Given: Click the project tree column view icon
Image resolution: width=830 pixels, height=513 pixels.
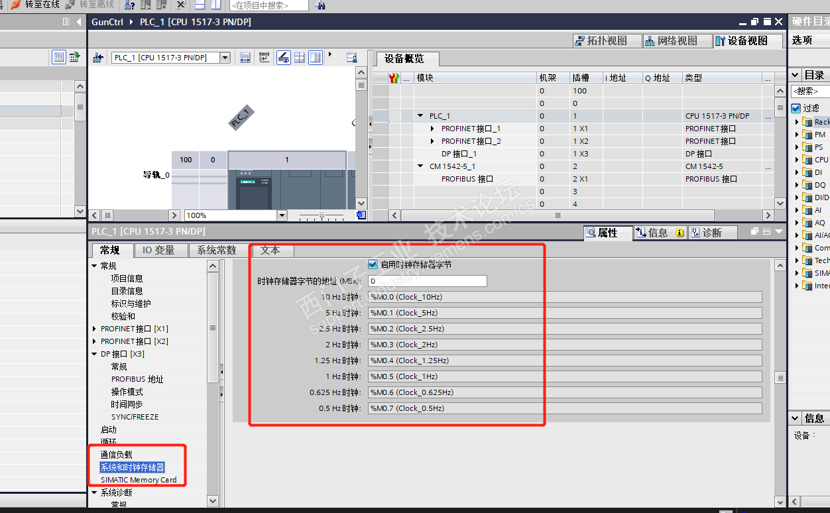Looking at the screenshot, I should (66, 22).
